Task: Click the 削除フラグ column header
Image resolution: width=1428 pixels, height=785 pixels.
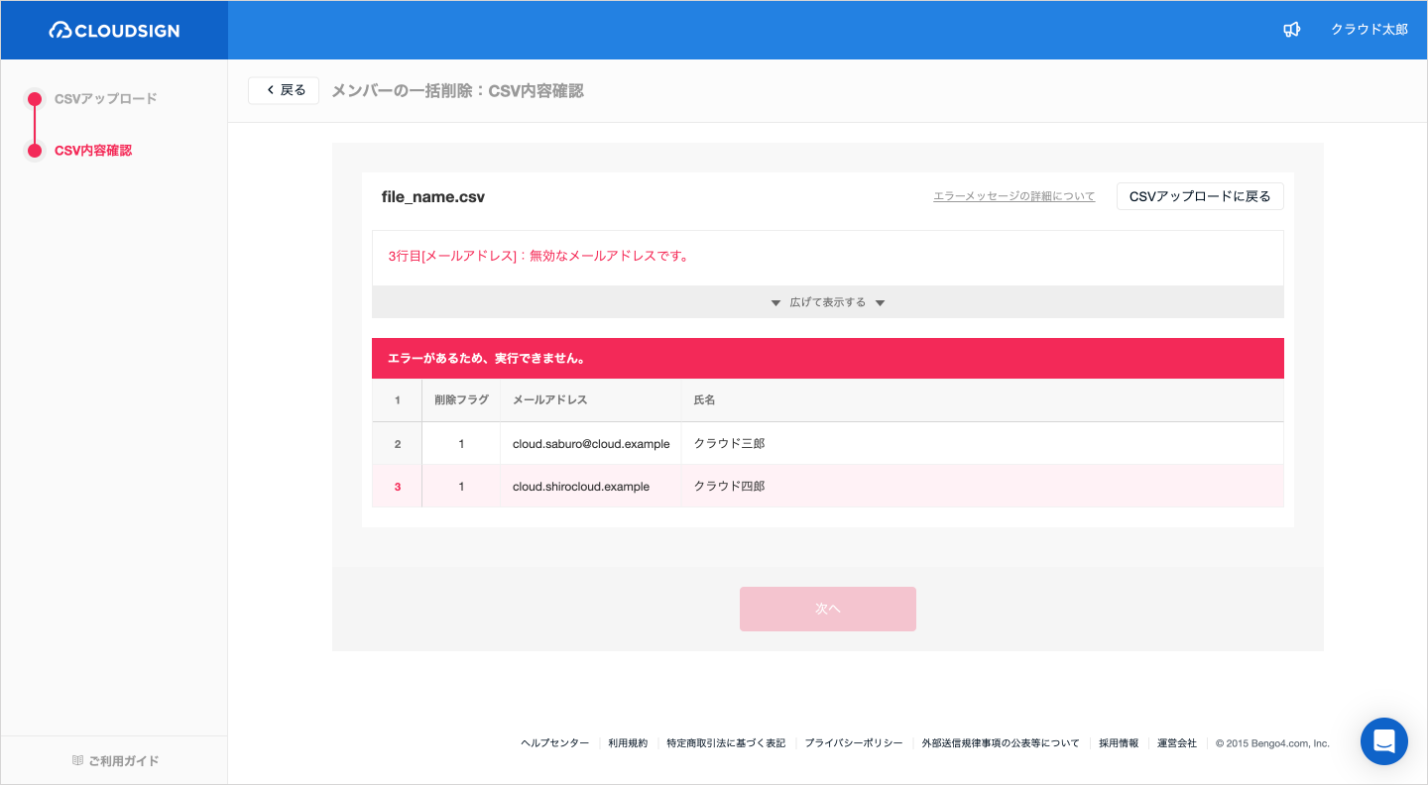Action: [461, 400]
